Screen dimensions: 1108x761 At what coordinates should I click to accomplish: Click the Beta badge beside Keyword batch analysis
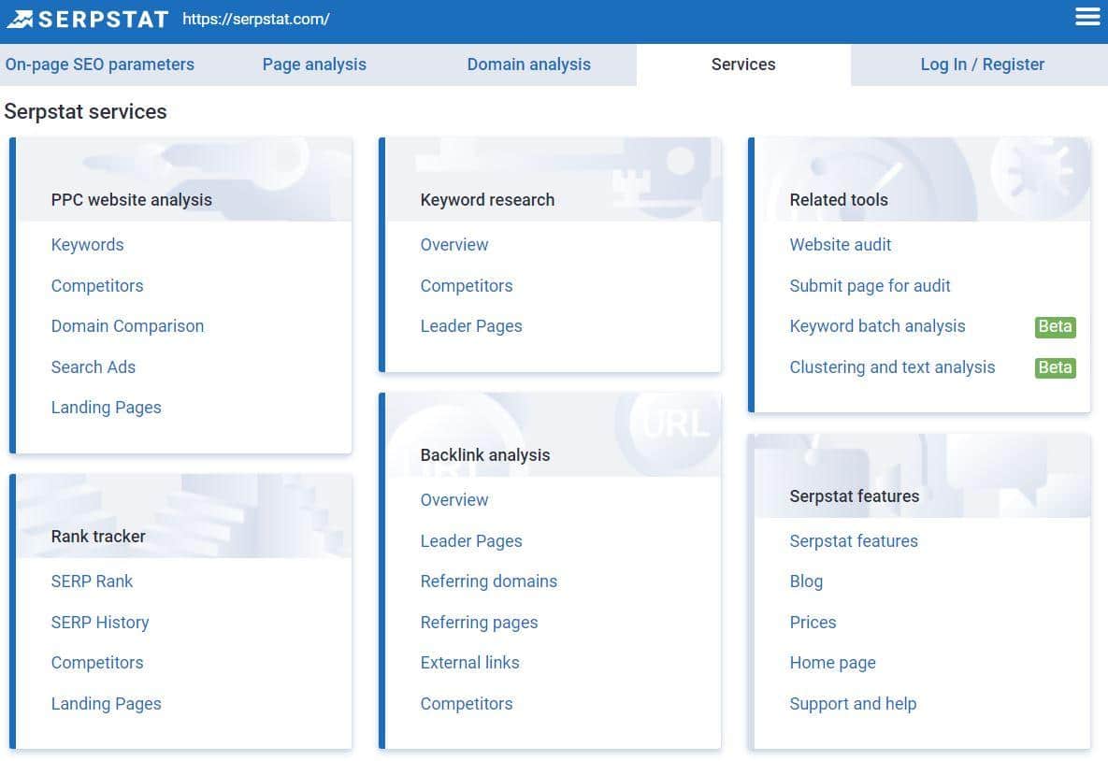coord(1055,326)
